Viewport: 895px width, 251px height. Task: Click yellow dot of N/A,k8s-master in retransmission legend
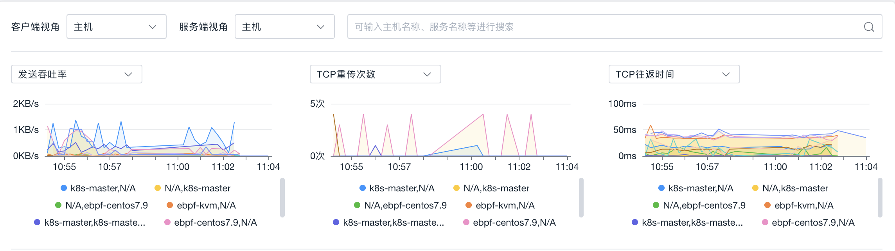click(x=456, y=188)
